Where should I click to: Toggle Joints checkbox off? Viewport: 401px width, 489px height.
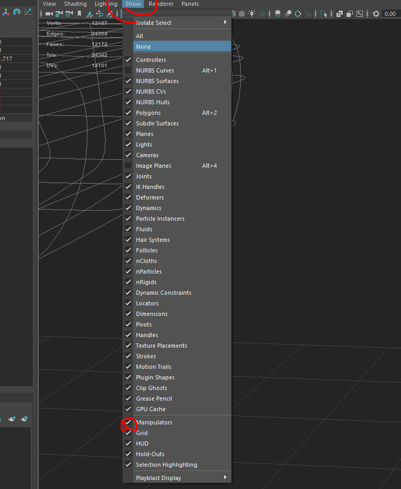128,176
